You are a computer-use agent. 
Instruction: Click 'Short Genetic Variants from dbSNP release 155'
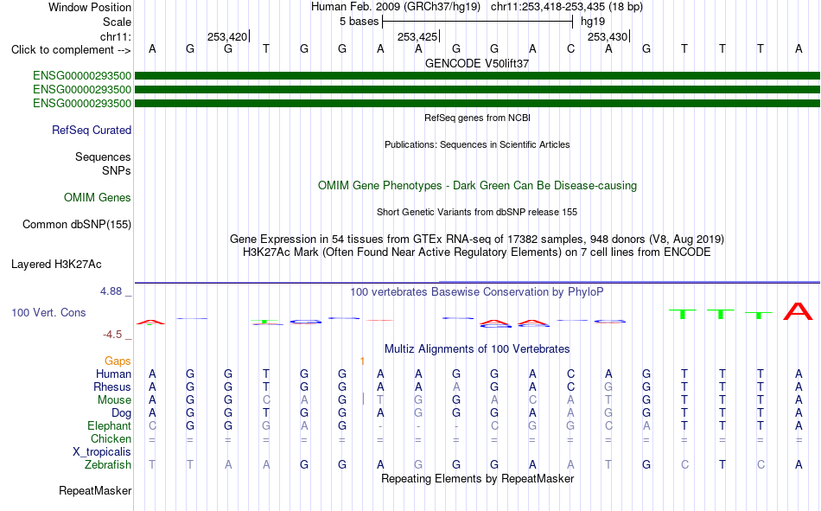pyautogui.click(x=477, y=212)
